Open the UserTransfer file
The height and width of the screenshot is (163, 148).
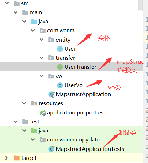tap(80, 67)
